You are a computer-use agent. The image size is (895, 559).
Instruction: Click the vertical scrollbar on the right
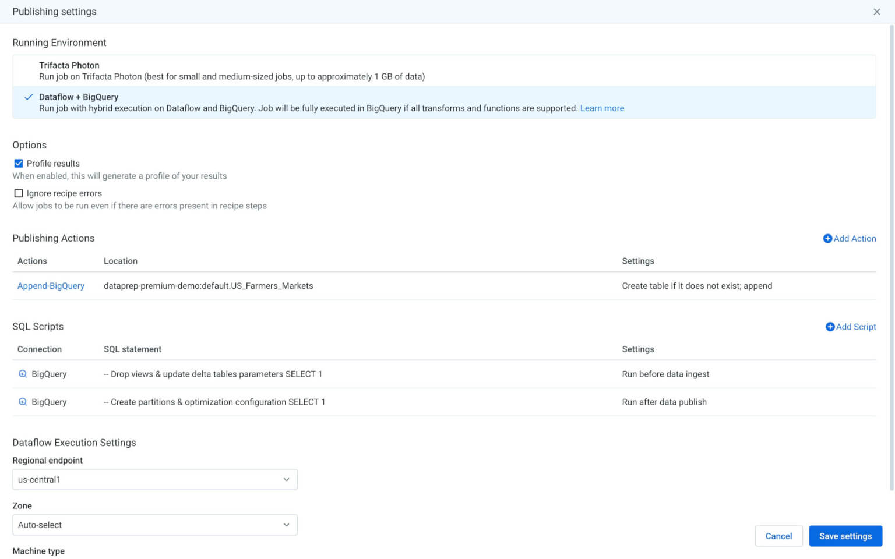[891, 256]
